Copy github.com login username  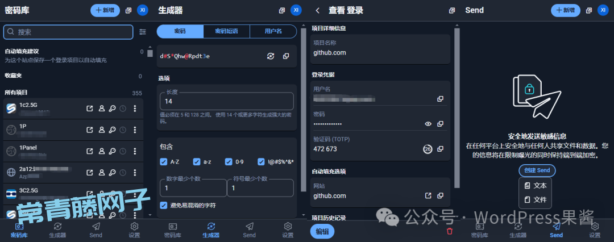click(440, 99)
